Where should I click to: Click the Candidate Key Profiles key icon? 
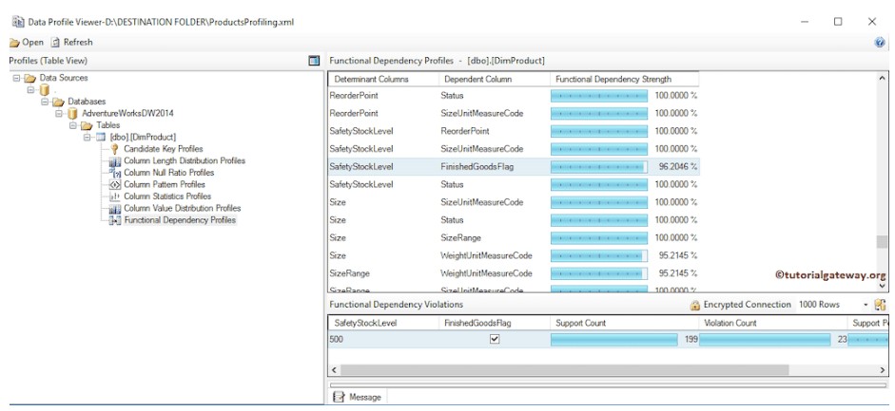[115, 149]
